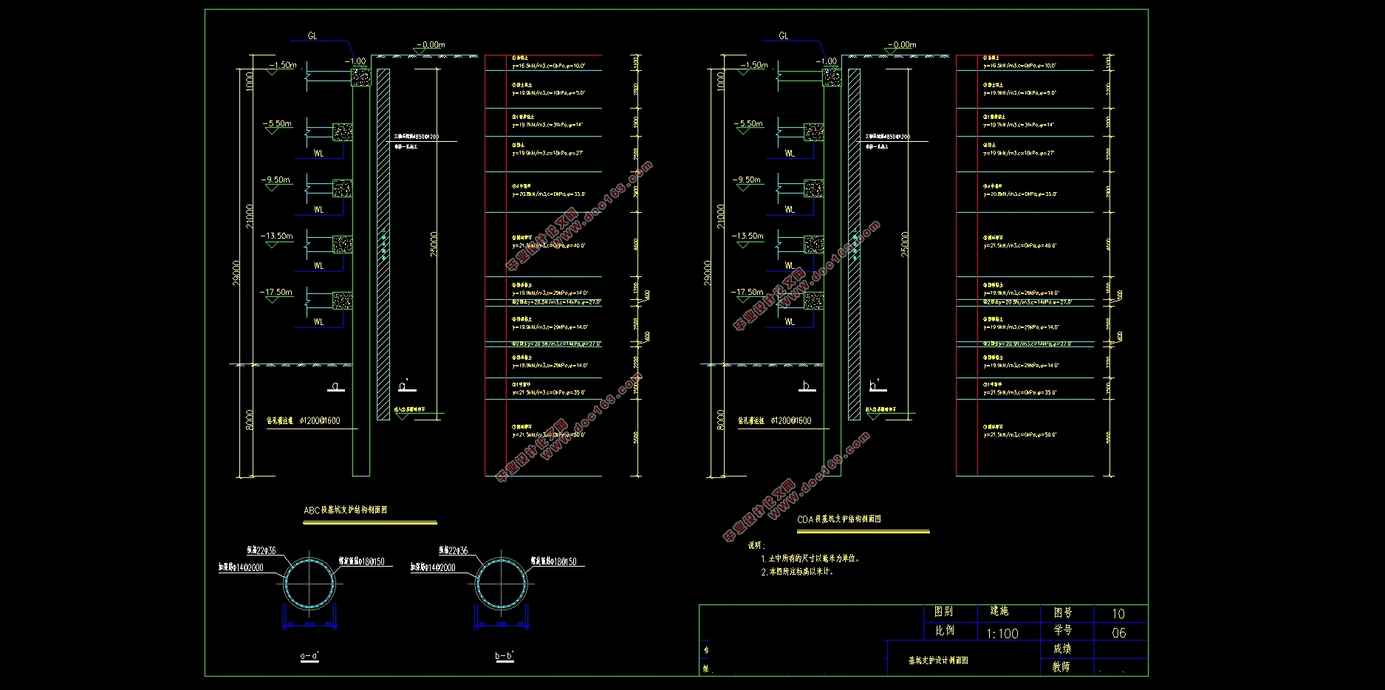Click '钻孔灌注桩 Φ1200@1600' label in CDA drawing
1385x690 pixels.
(775, 420)
